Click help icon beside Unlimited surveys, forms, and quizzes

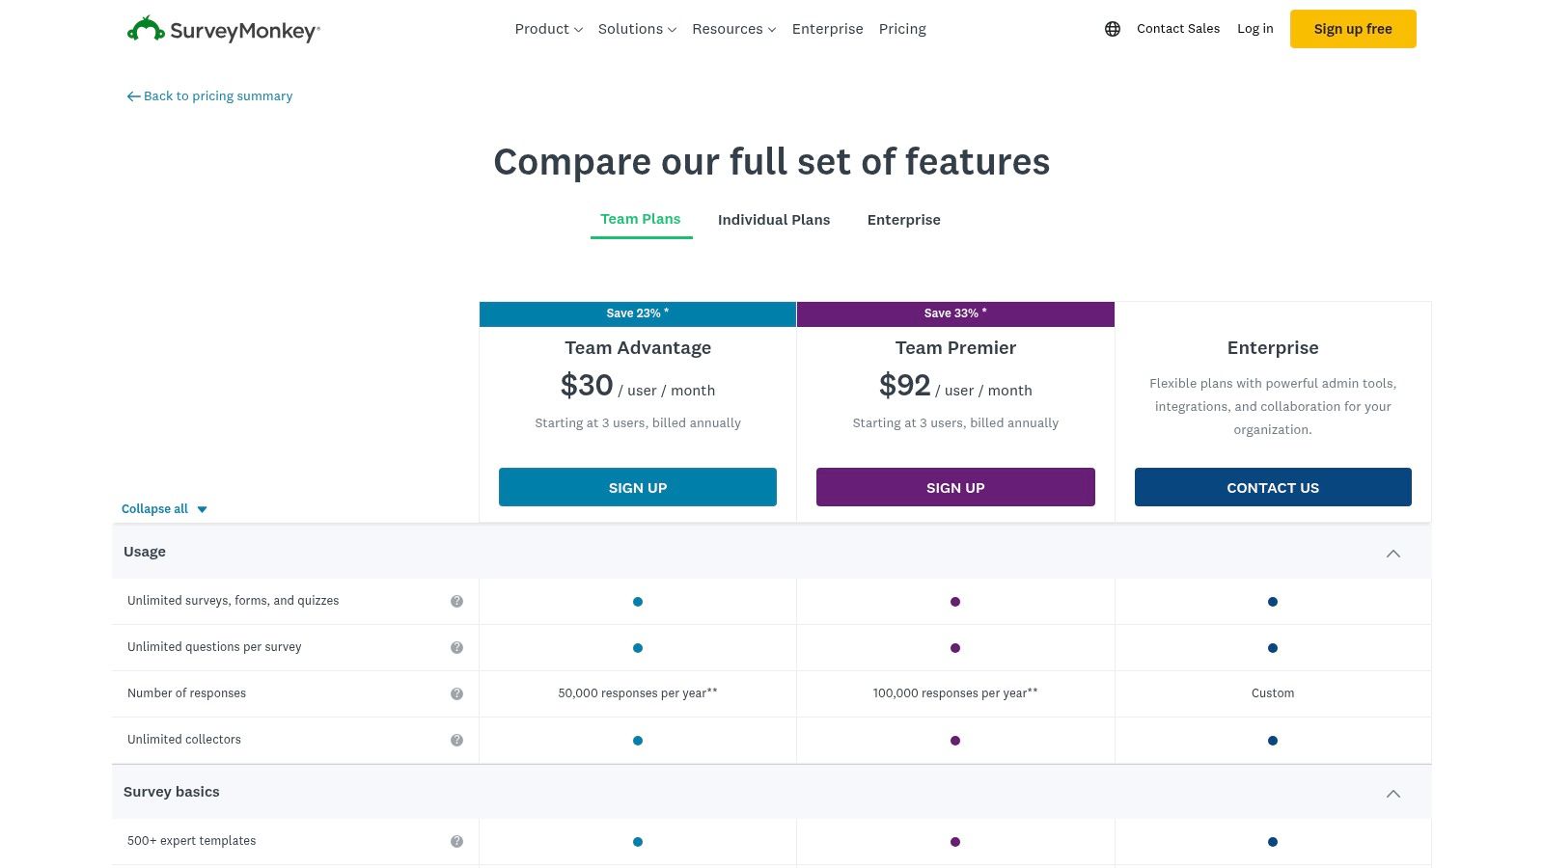(456, 600)
